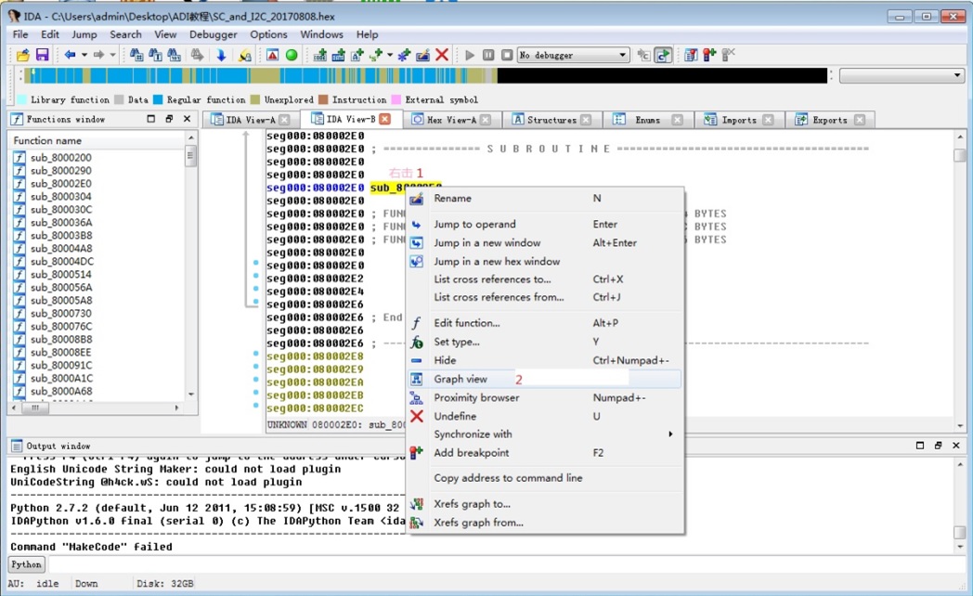Click the Proximity browser icon in context menu
Viewport: 973px width, 596px height.
416,397
